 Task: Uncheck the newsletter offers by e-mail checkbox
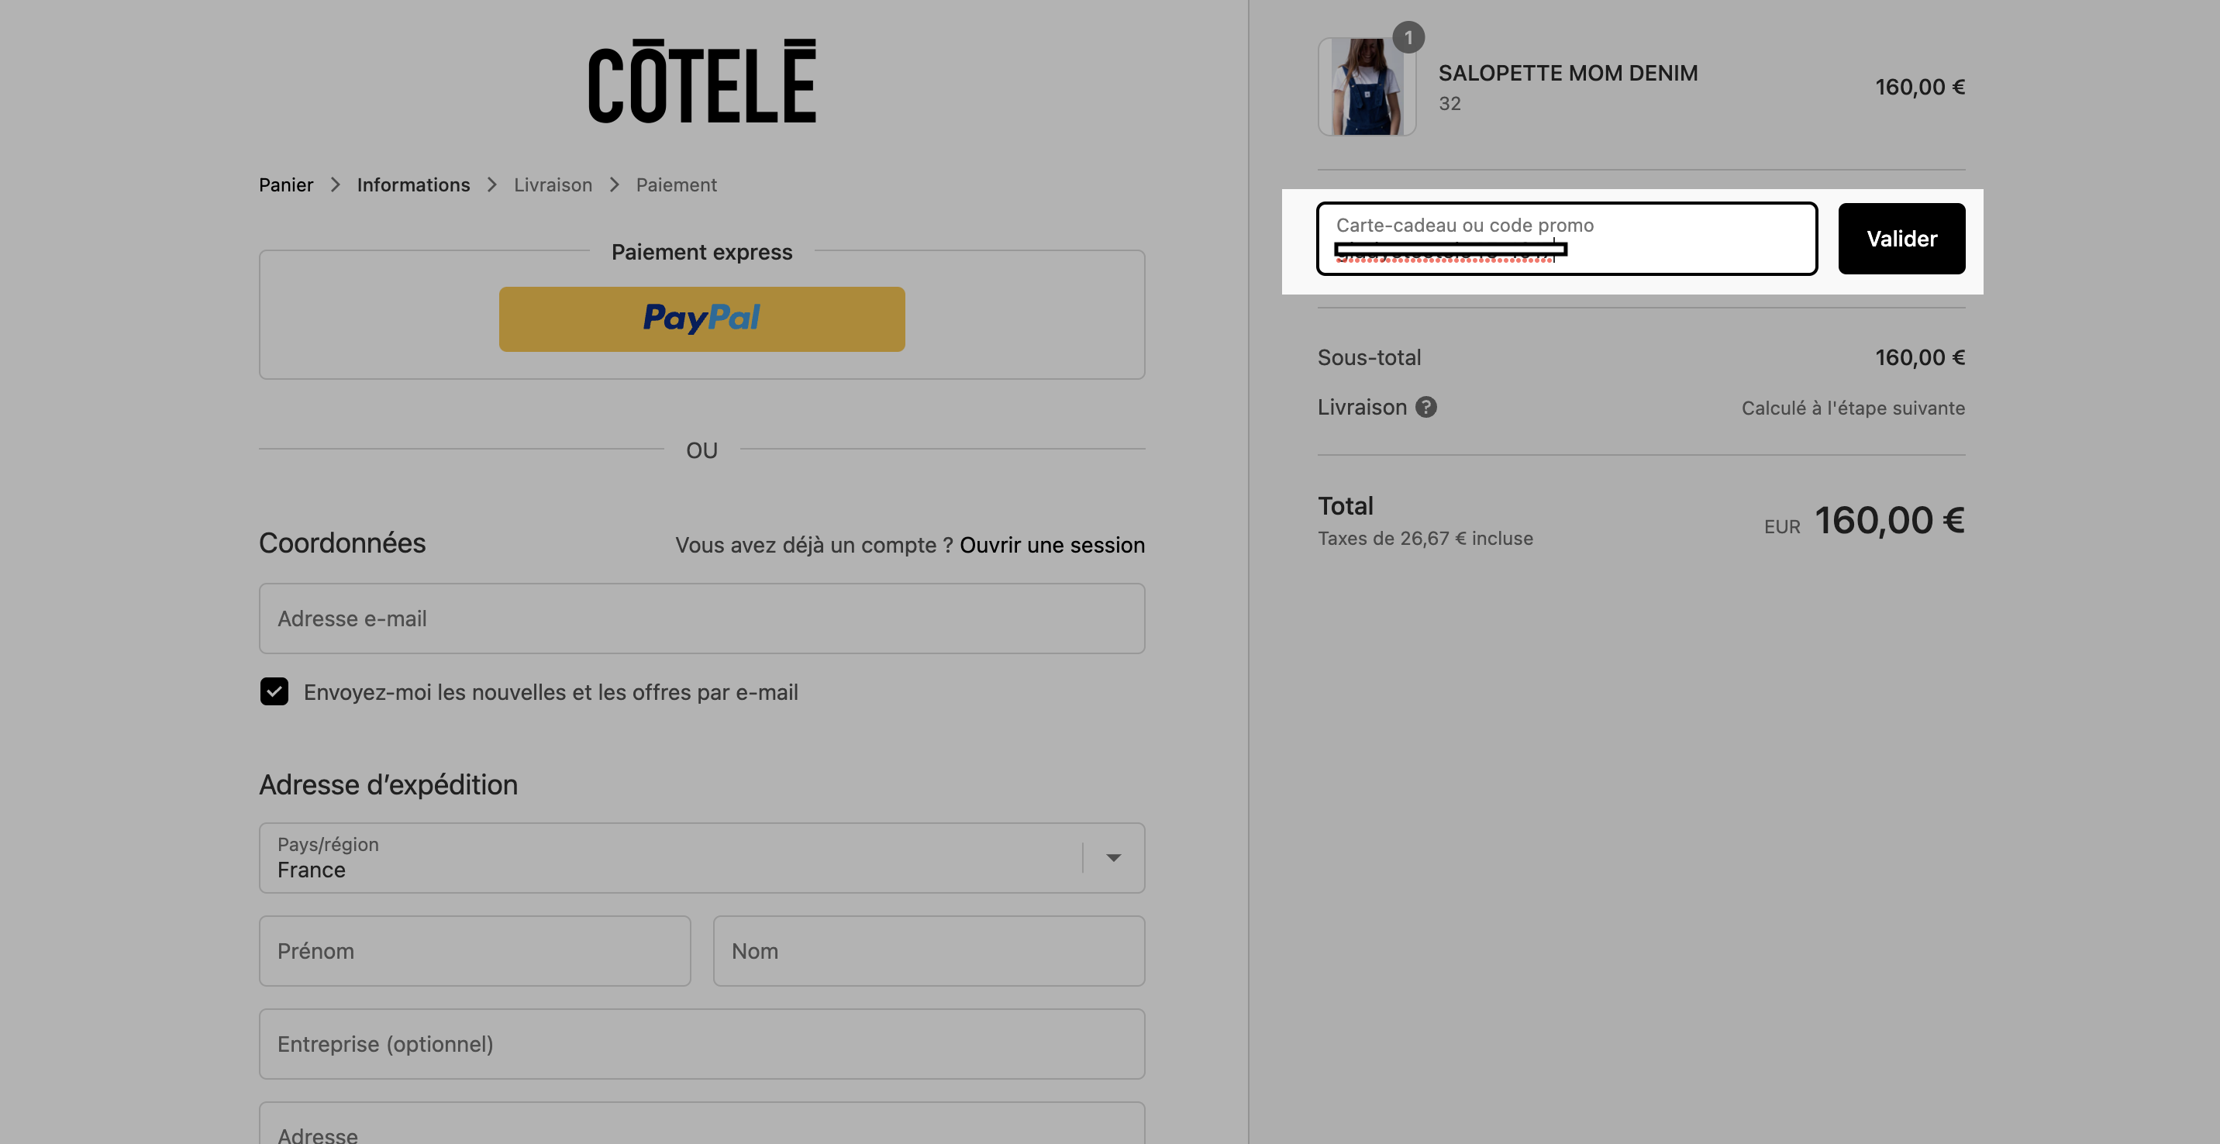(x=274, y=691)
